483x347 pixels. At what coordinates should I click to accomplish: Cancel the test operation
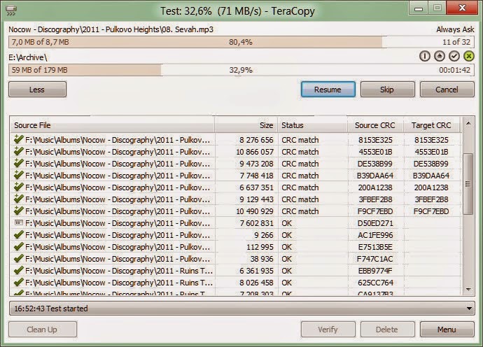447,90
